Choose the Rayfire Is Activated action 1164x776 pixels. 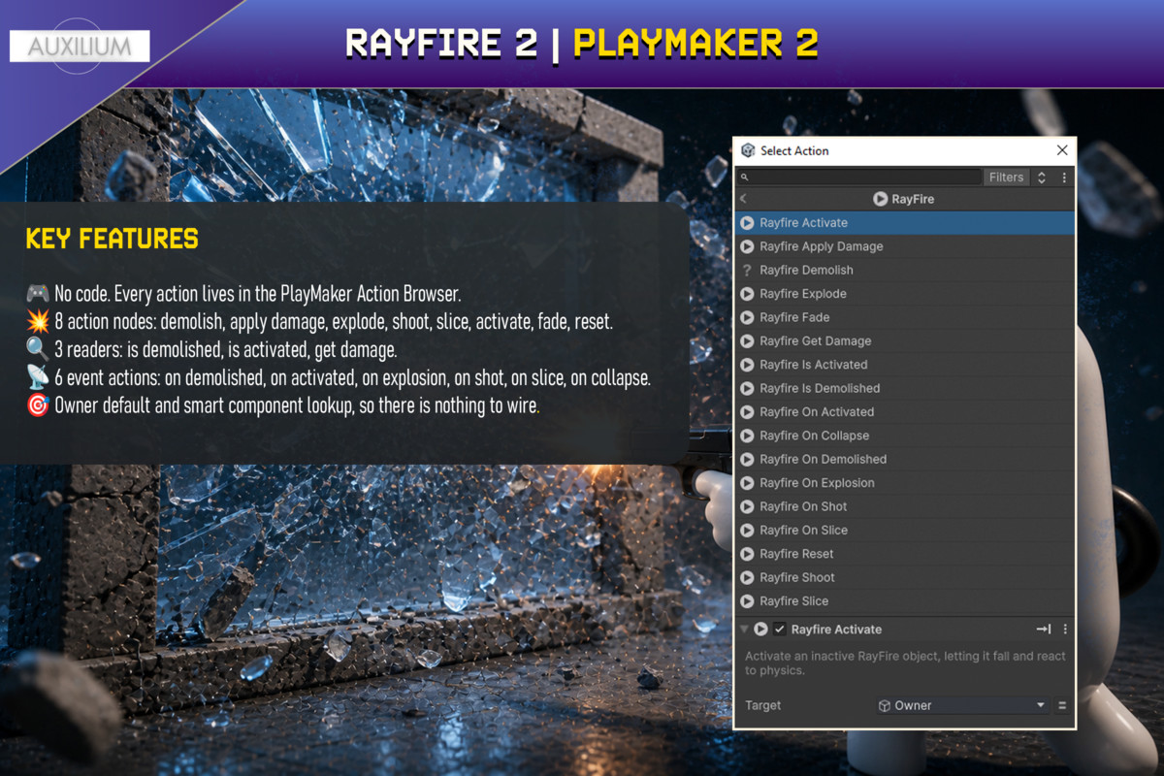click(904, 365)
